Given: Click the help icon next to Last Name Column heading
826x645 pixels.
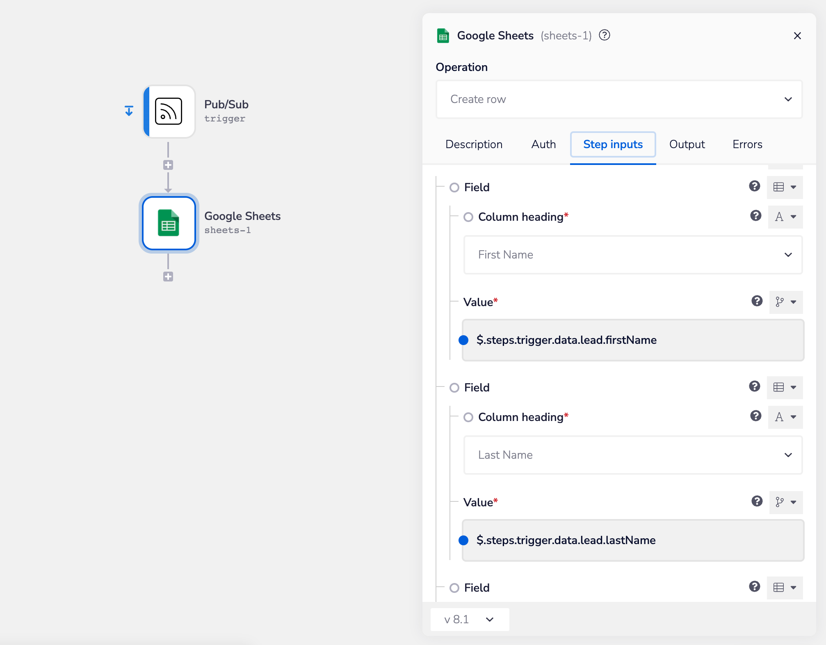Looking at the screenshot, I should (x=755, y=416).
